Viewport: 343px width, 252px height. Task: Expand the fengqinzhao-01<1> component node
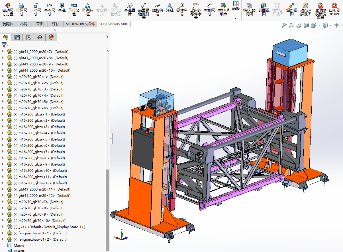[3, 233]
